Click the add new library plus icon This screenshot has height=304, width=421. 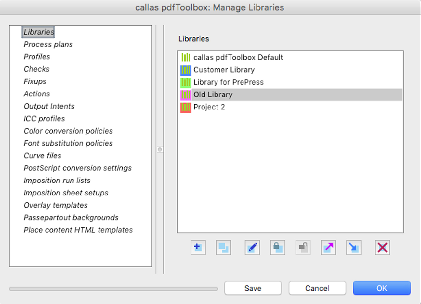198,248
